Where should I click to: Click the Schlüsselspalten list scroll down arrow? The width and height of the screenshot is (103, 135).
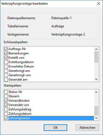96,79
